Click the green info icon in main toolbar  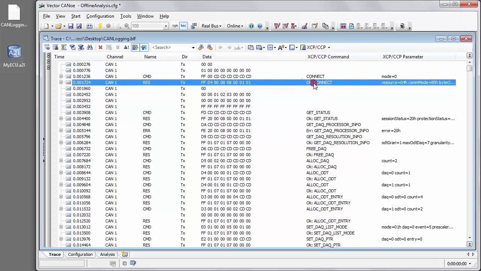coord(251,26)
